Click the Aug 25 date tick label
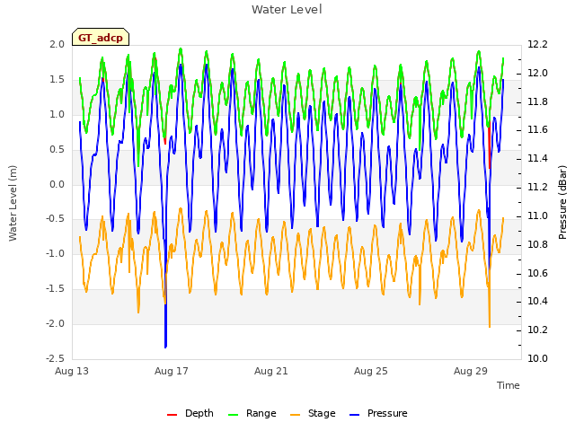575x431 pixels. point(371,371)
